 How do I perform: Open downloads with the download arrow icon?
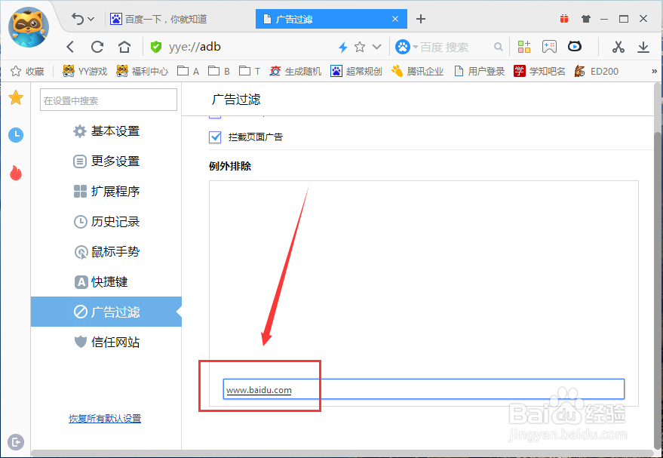[643, 47]
